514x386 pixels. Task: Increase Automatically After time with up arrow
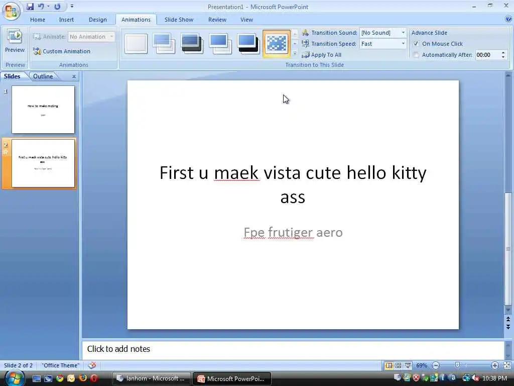coord(503,52)
